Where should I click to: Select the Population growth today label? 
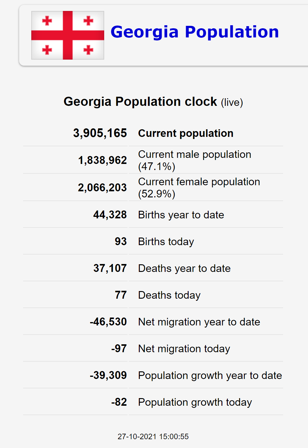pos(195,402)
